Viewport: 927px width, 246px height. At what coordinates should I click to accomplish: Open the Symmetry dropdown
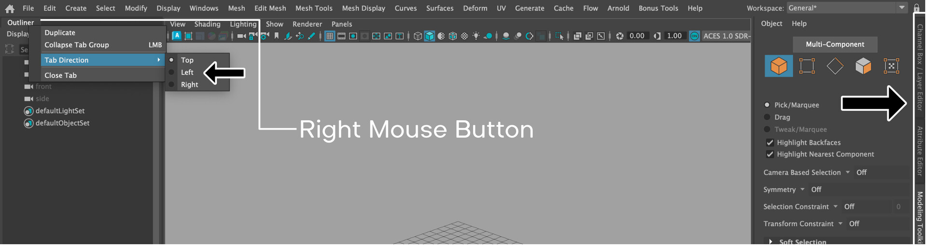coord(802,189)
